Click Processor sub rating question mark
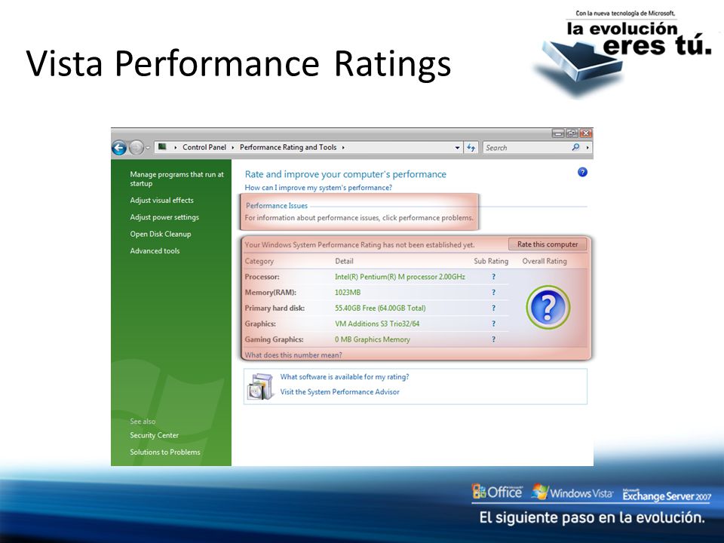This screenshot has height=543, width=724. tap(493, 277)
